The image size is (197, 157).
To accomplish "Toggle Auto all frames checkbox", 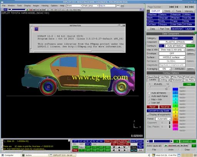I will pyautogui.click(x=149, y=93).
